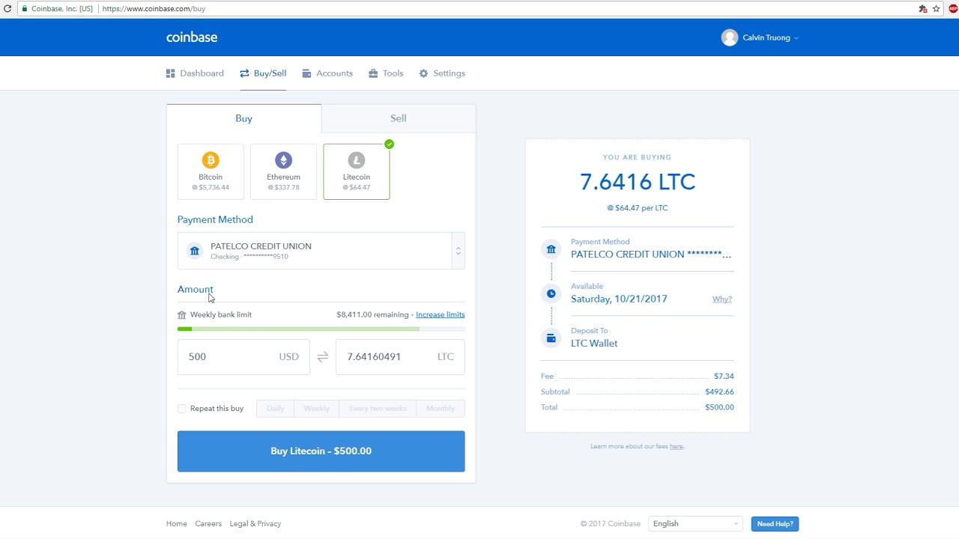Click the user avatar next to Calvin Truong
The height and width of the screenshot is (539, 959).
[x=730, y=37]
